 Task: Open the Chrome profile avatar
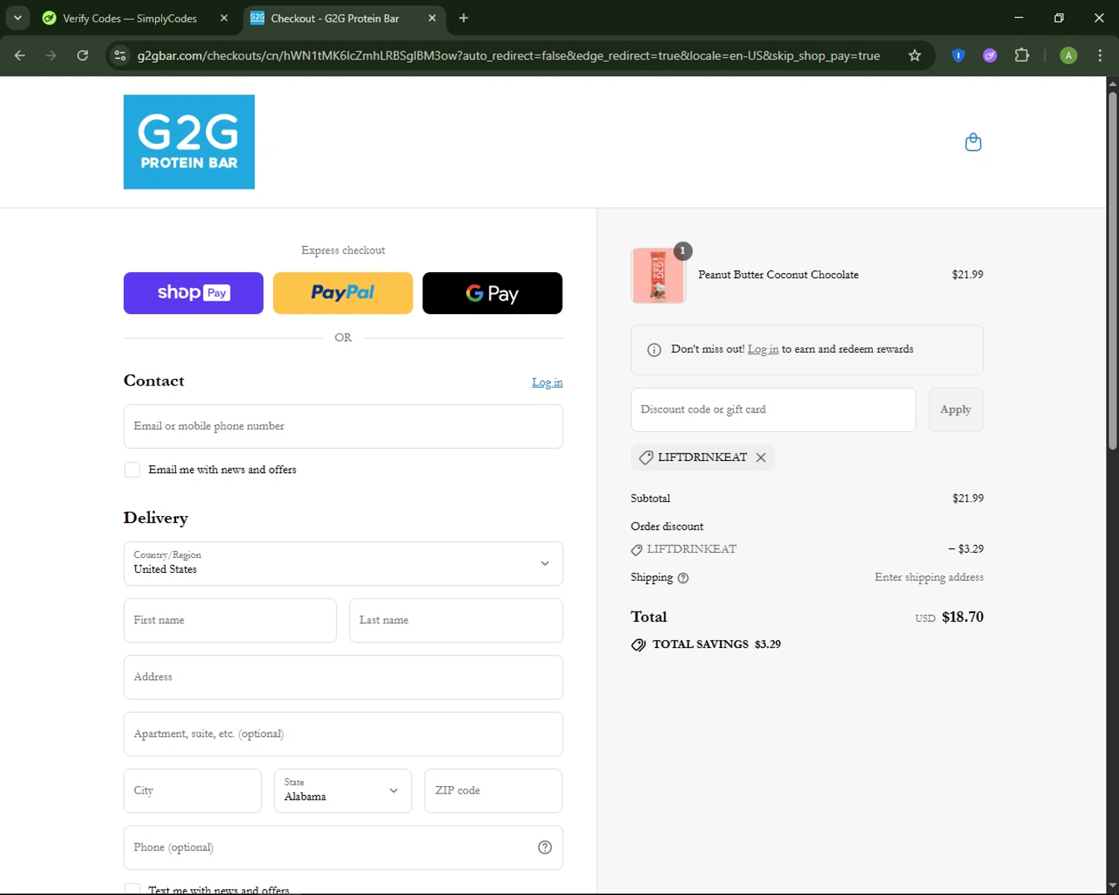(1068, 55)
